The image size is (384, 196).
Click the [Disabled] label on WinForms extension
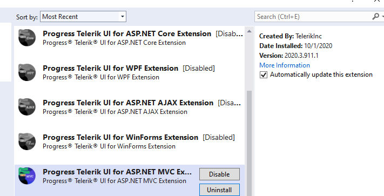coord(219,137)
